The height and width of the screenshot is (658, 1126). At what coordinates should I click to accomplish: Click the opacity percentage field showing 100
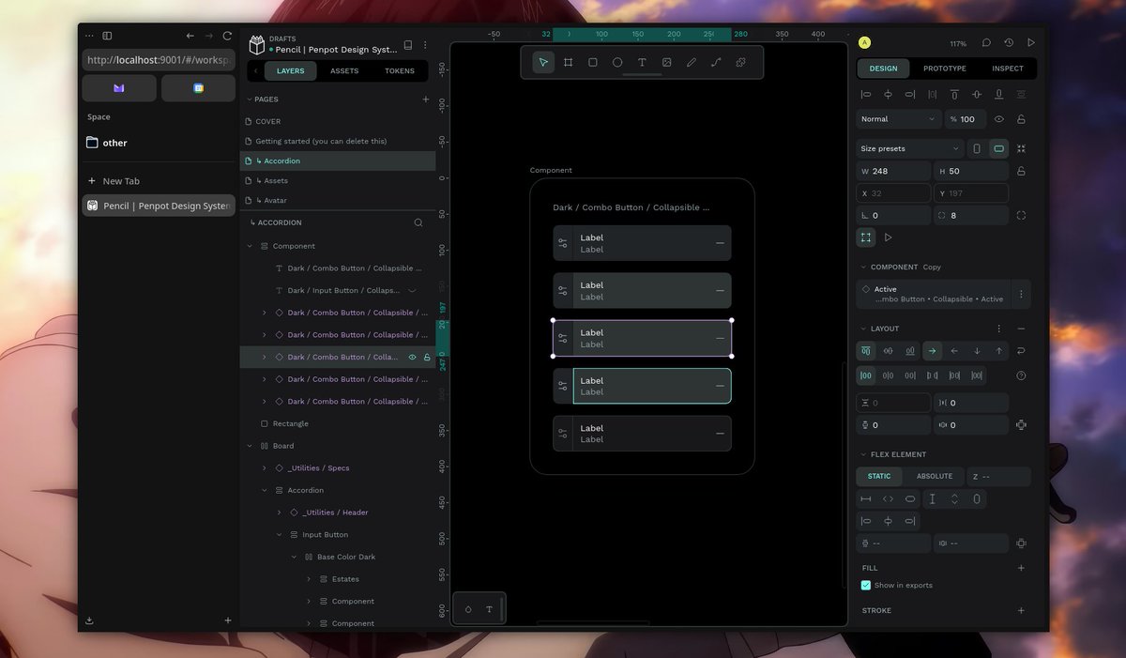pos(965,119)
